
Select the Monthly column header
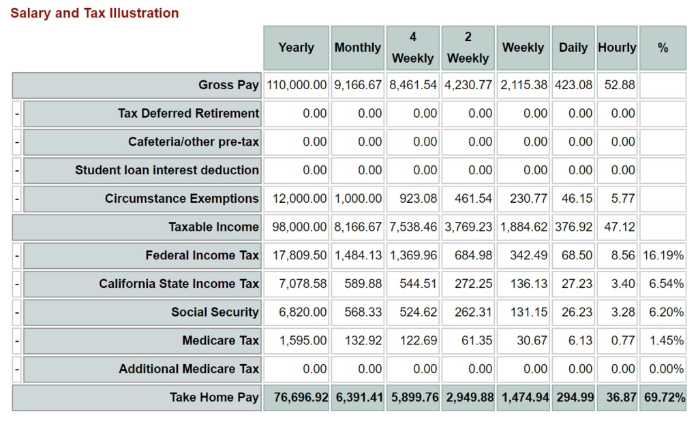tap(358, 48)
